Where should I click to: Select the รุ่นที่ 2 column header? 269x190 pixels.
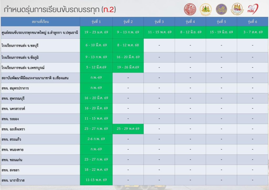point(128,22)
